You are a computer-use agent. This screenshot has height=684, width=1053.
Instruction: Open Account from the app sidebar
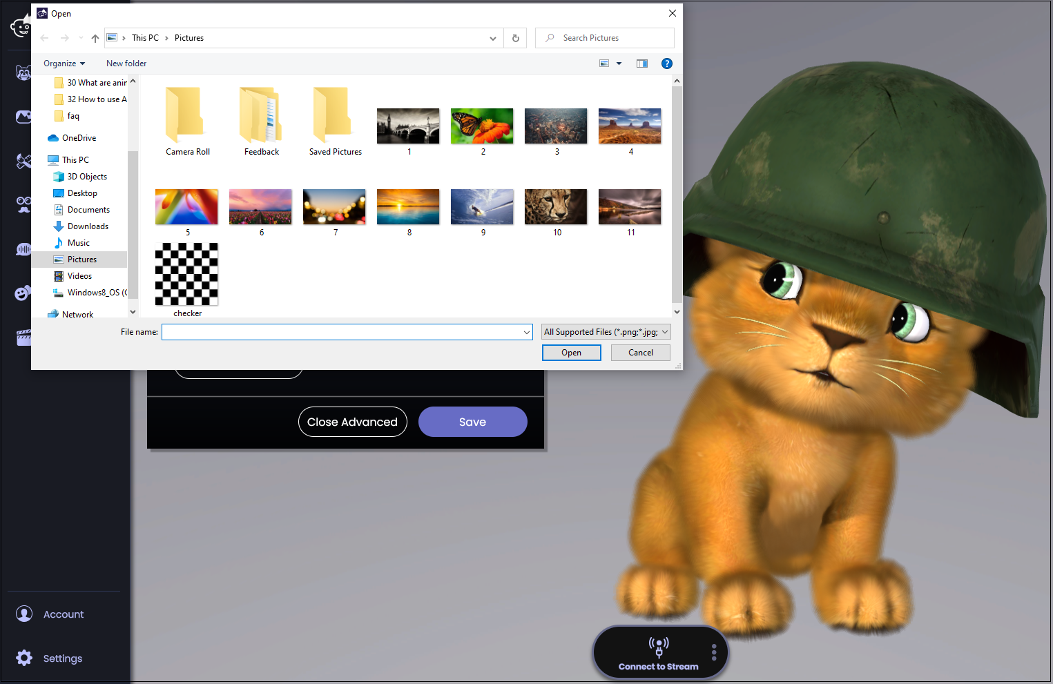[x=50, y=614]
